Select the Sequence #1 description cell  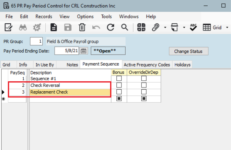[70, 79]
